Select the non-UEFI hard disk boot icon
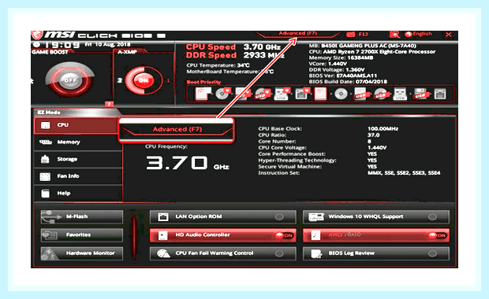This screenshot has width=489, height=299. [320, 94]
